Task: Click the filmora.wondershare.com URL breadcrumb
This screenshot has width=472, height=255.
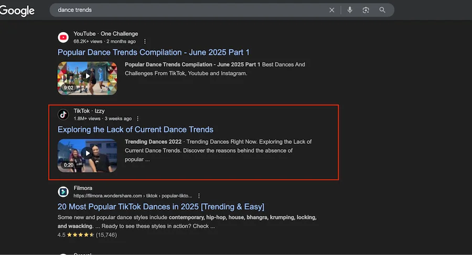Action: coord(133,196)
